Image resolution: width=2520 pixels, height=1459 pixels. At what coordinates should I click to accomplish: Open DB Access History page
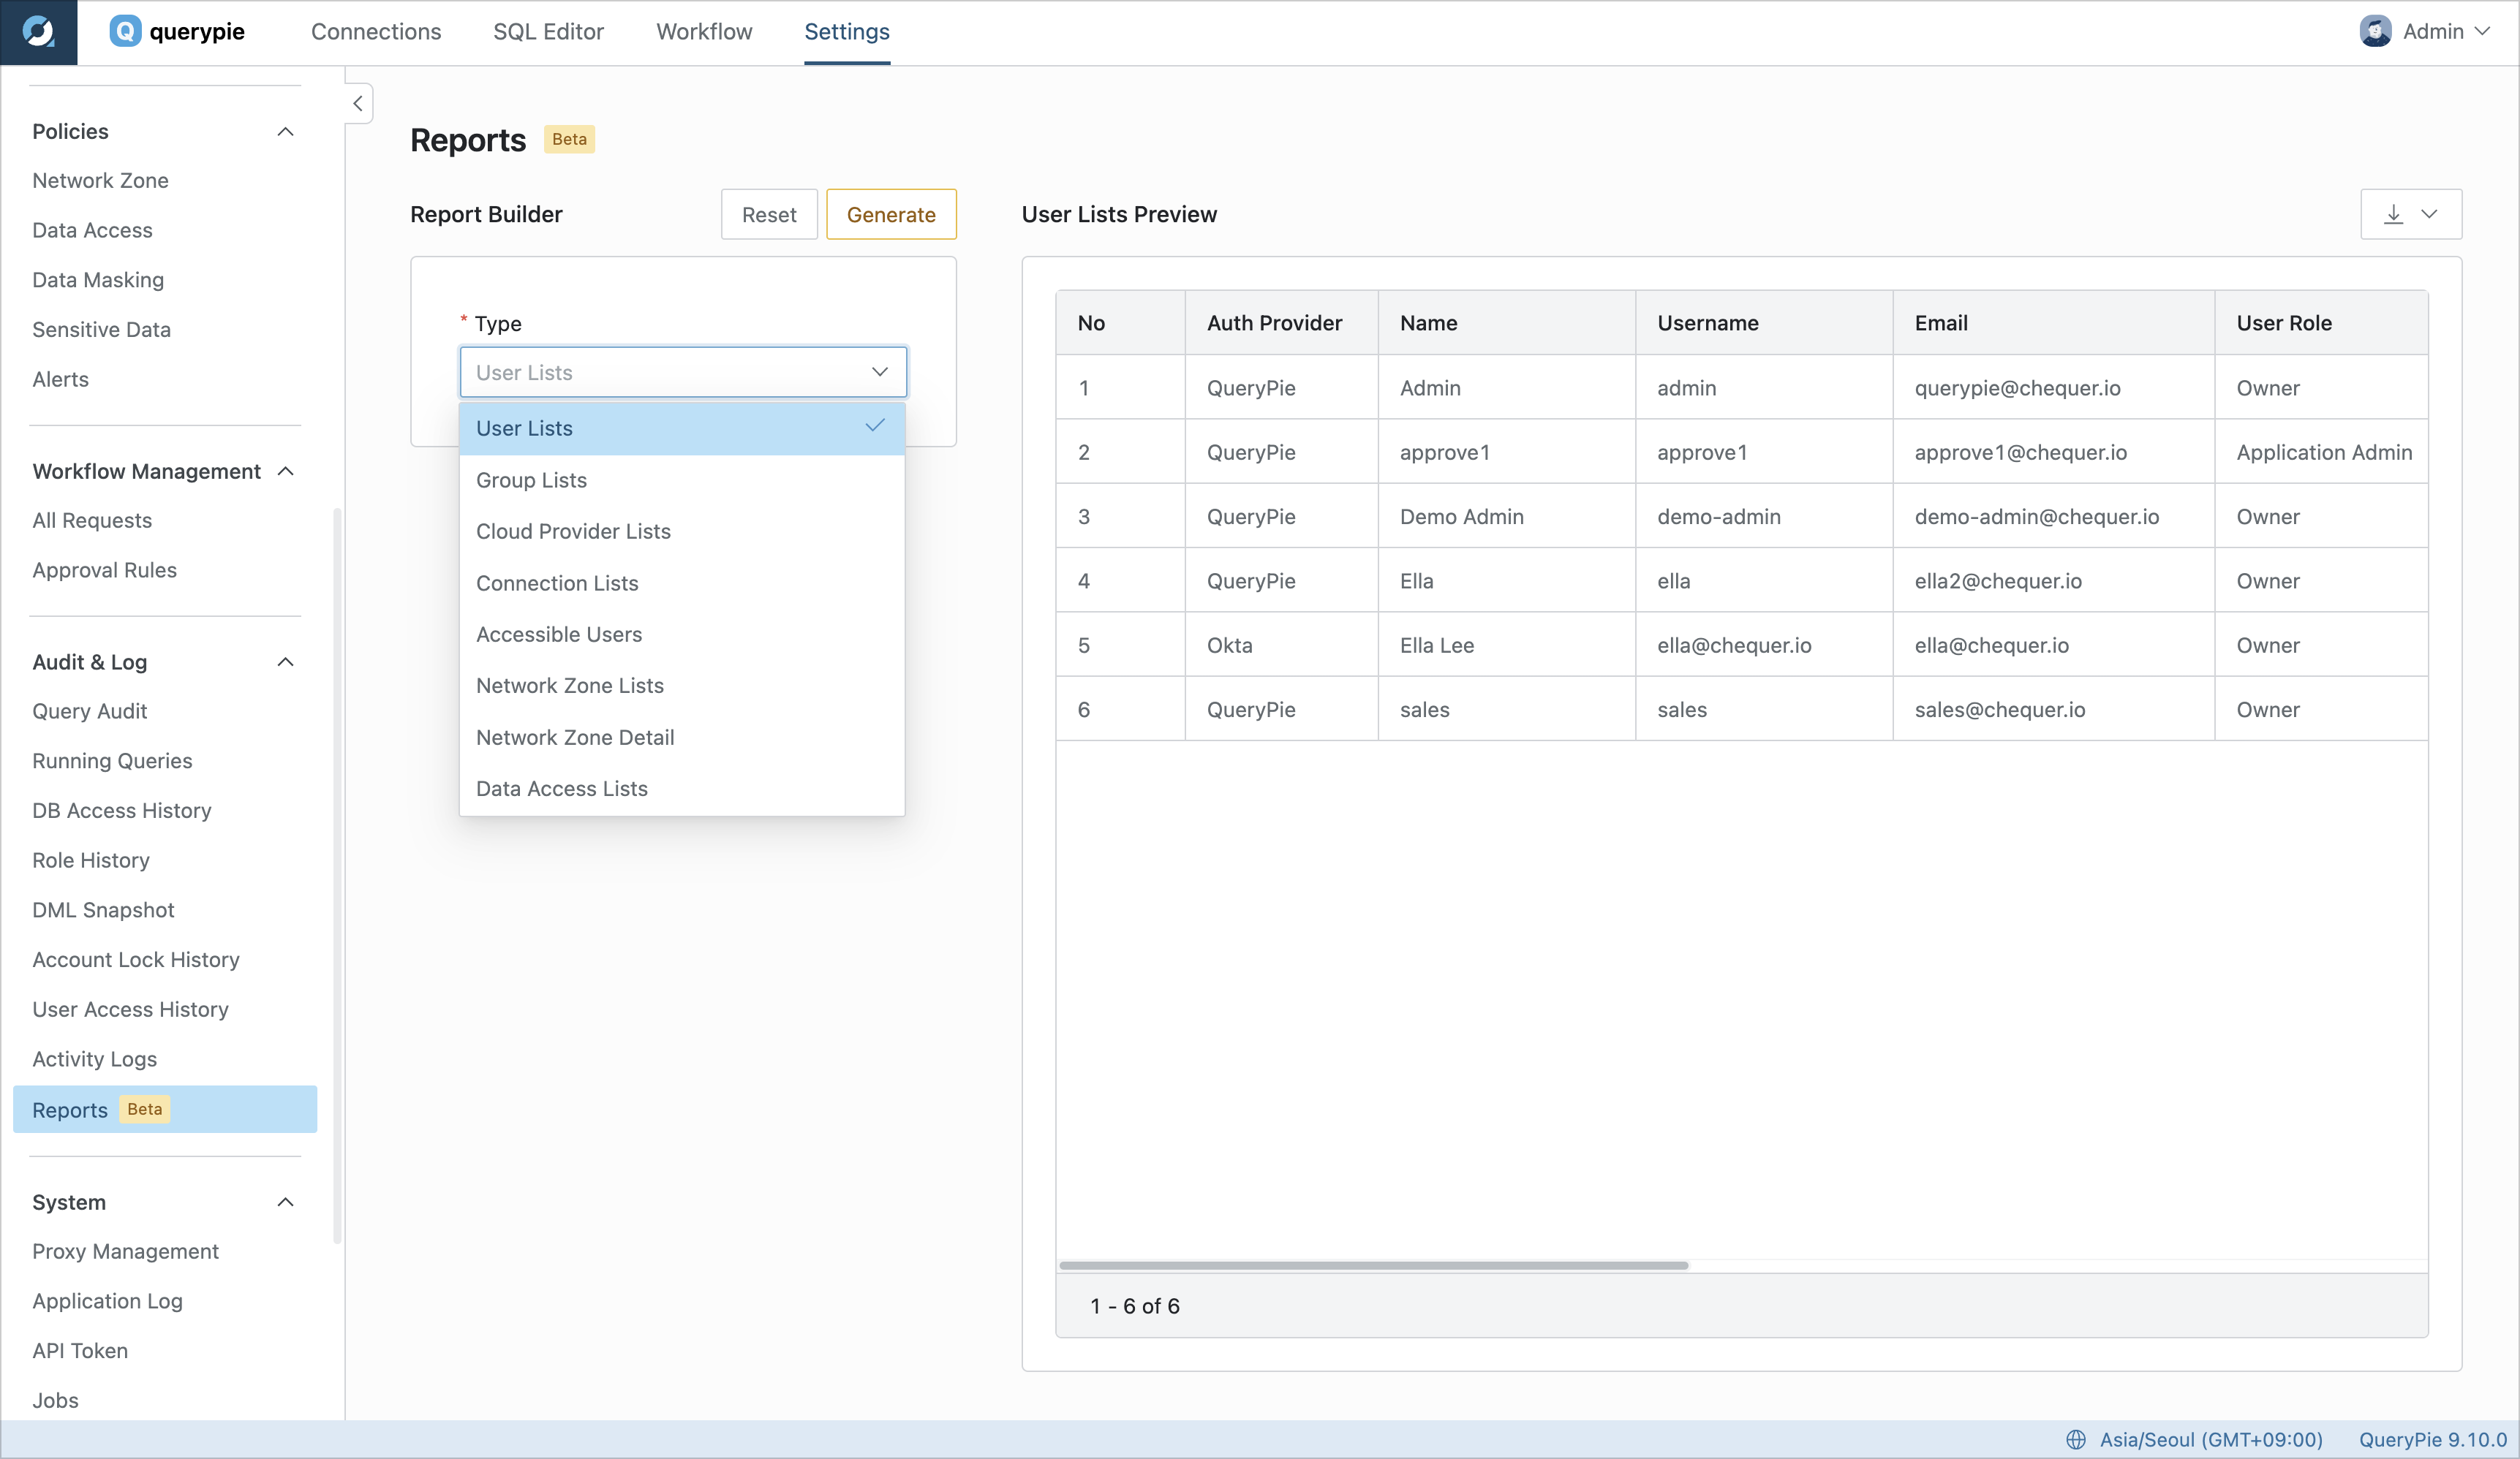(121, 811)
